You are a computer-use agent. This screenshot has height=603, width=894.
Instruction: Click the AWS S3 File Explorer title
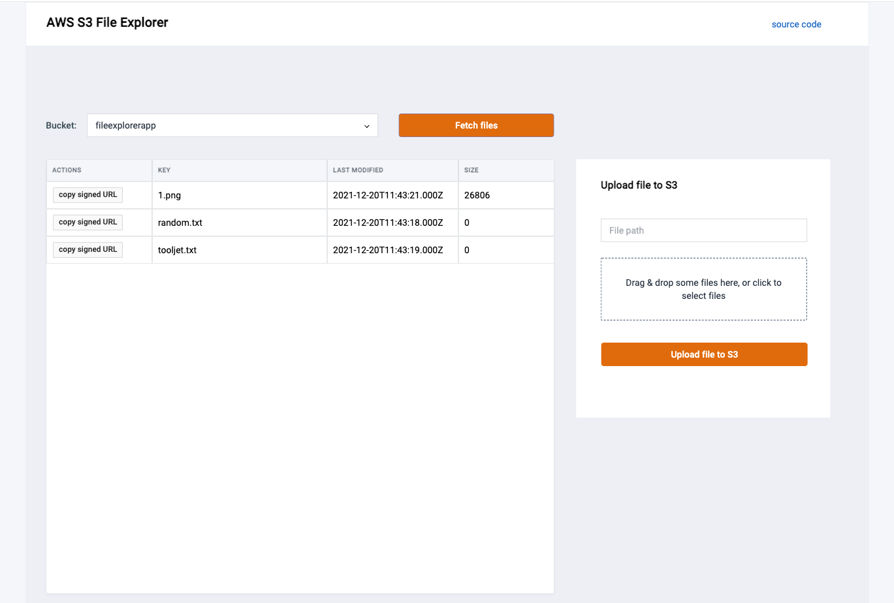point(107,23)
